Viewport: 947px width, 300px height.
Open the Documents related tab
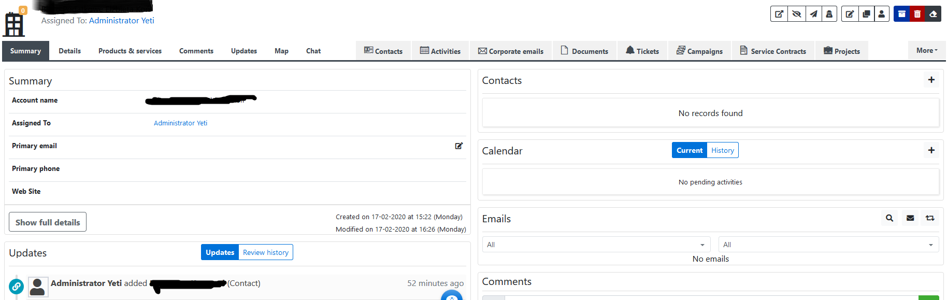[584, 51]
